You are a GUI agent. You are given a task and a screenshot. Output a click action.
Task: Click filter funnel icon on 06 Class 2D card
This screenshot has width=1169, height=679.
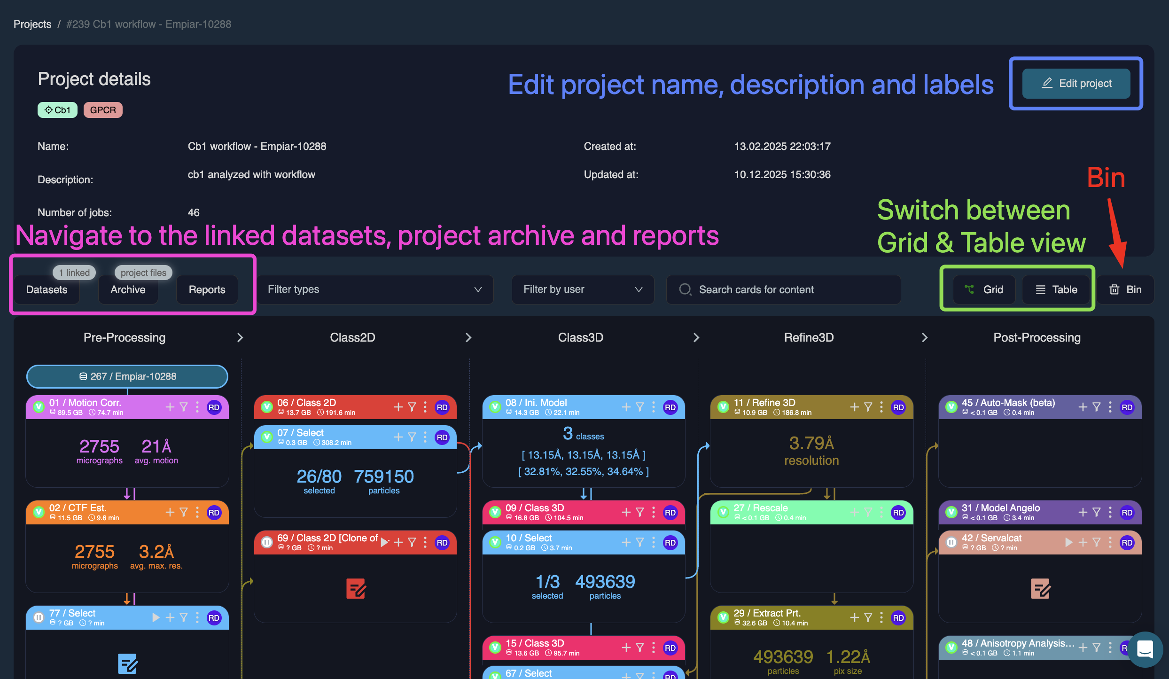click(x=412, y=407)
